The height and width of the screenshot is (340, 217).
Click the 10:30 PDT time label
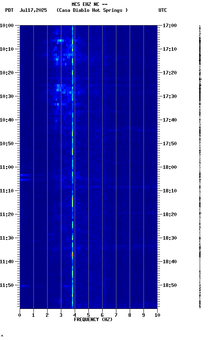7,96
